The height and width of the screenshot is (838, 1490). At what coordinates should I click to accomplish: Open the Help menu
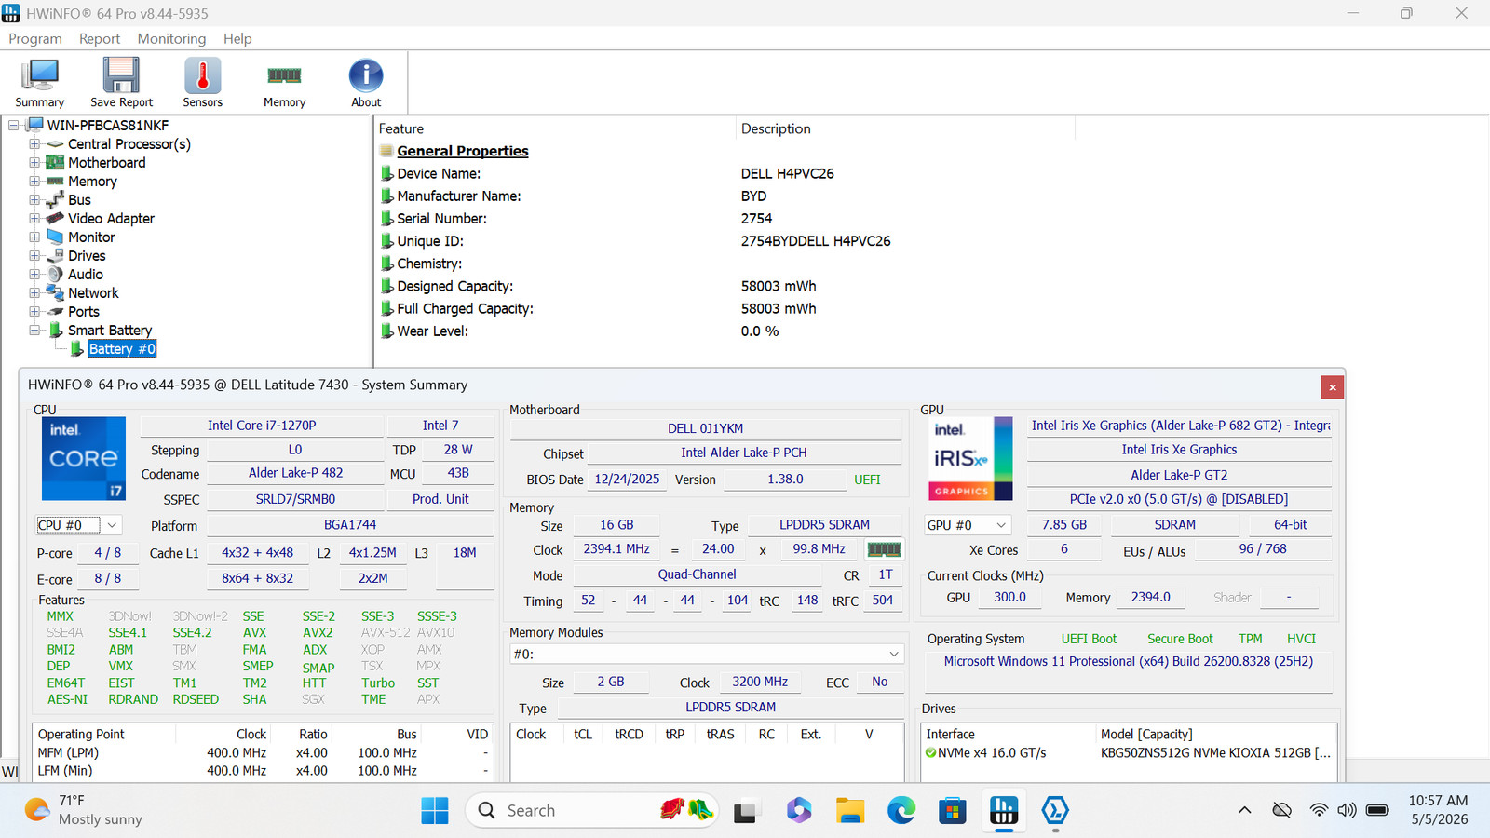point(237,38)
